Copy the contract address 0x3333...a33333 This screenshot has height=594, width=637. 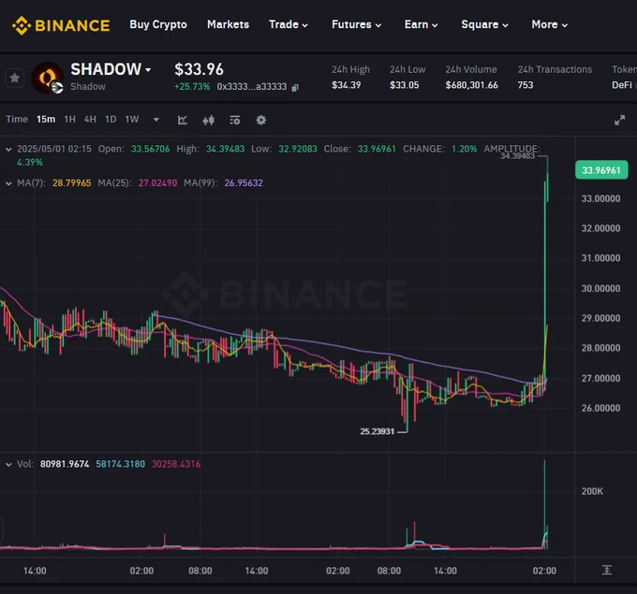(x=295, y=87)
